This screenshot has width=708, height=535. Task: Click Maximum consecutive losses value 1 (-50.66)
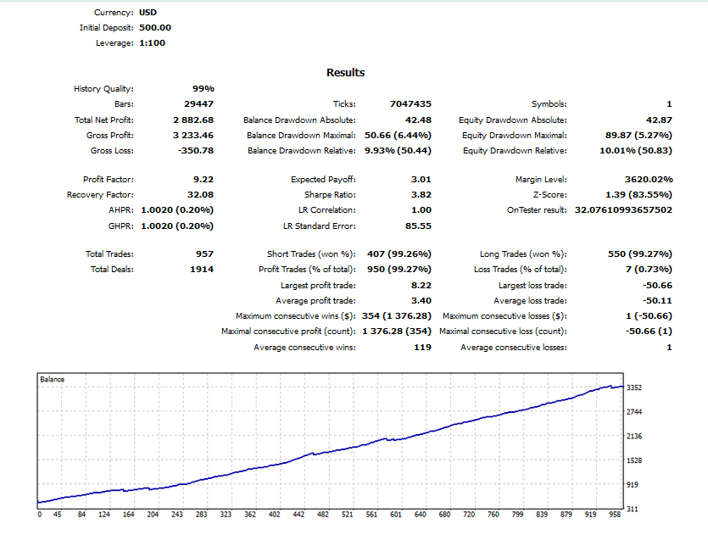tap(649, 316)
